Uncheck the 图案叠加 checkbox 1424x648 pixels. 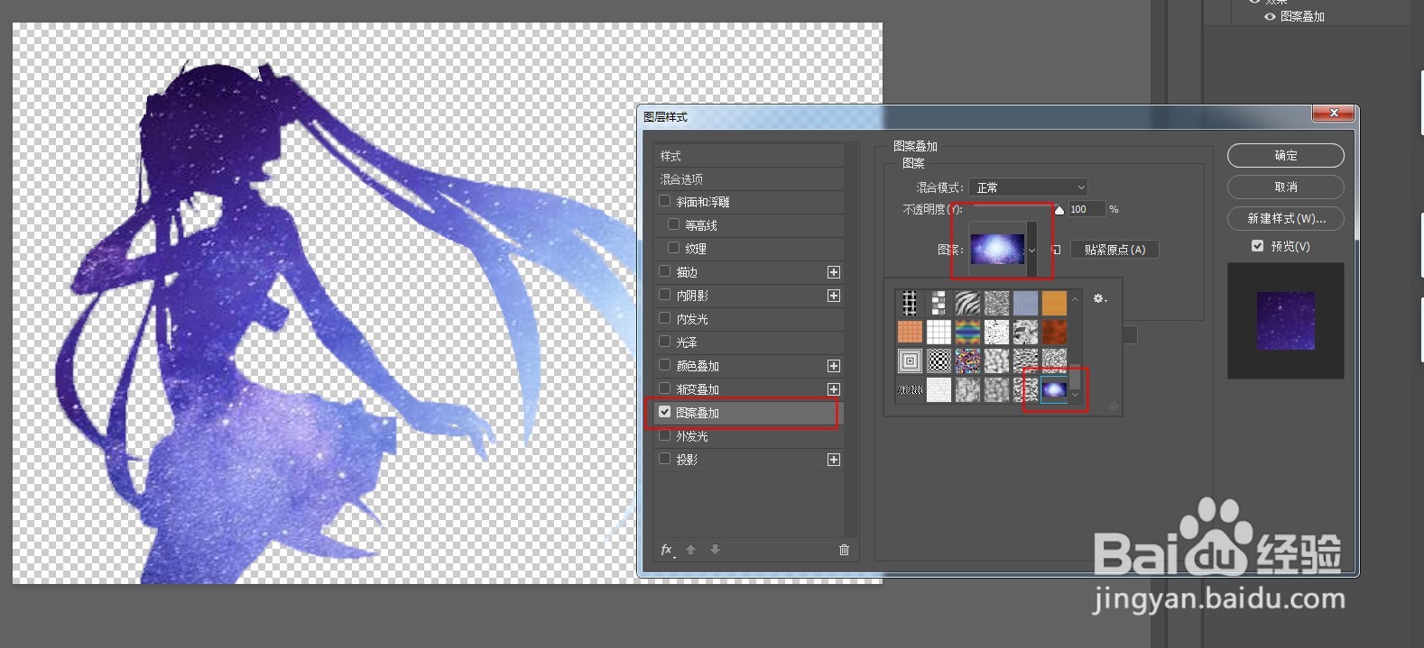(665, 412)
